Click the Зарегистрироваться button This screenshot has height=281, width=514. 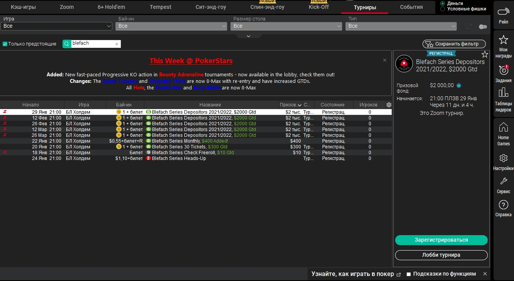coord(441,240)
